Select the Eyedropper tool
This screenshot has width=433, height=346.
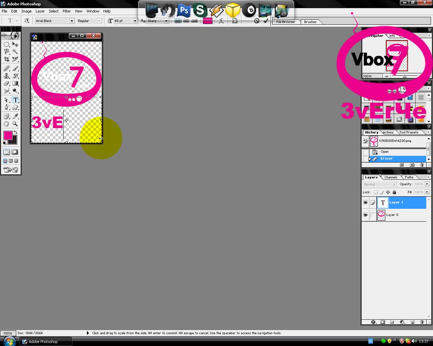pos(15,116)
